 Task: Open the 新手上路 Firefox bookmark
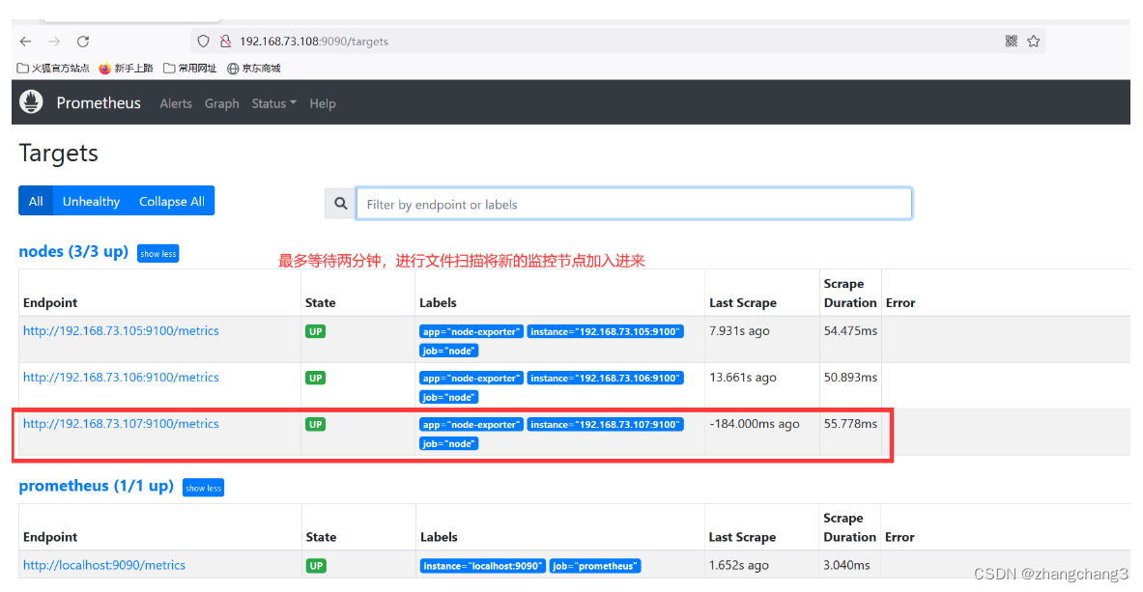pyautogui.click(x=127, y=68)
